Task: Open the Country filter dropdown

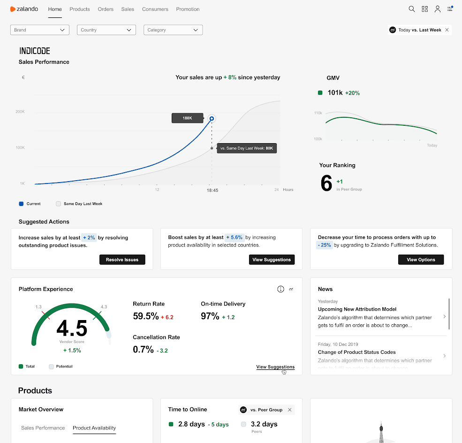Action: 106,30
